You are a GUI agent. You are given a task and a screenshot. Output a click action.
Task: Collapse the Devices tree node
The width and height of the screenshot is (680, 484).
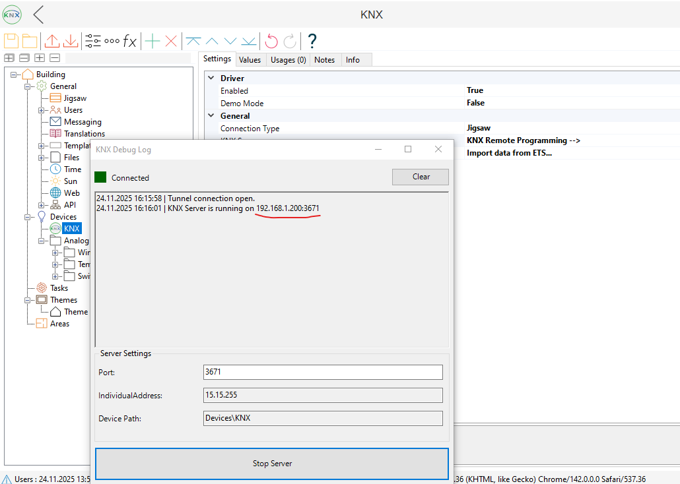pyautogui.click(x=28, y=217)
